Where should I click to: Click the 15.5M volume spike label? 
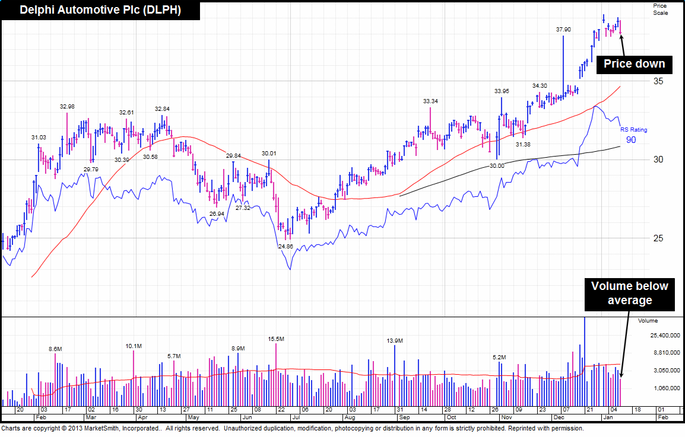276,339
